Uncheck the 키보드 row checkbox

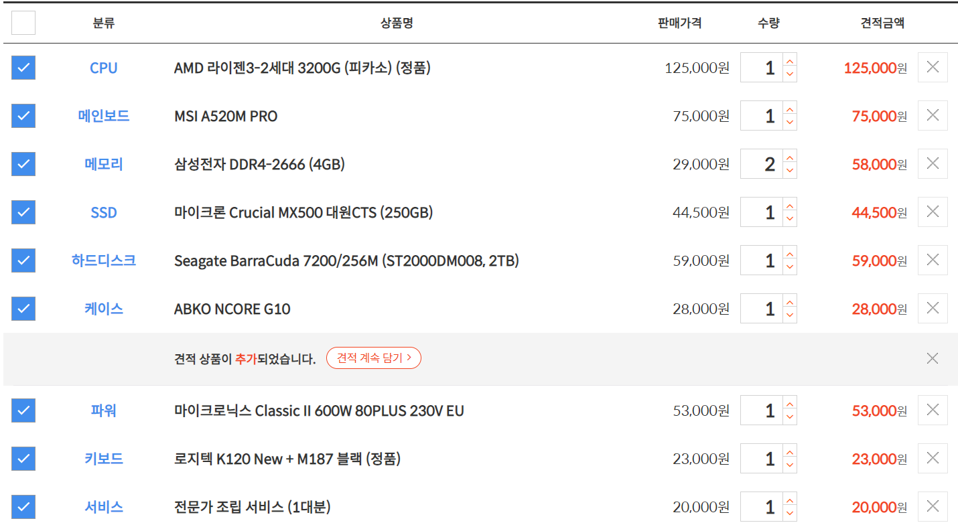[23, 459]
